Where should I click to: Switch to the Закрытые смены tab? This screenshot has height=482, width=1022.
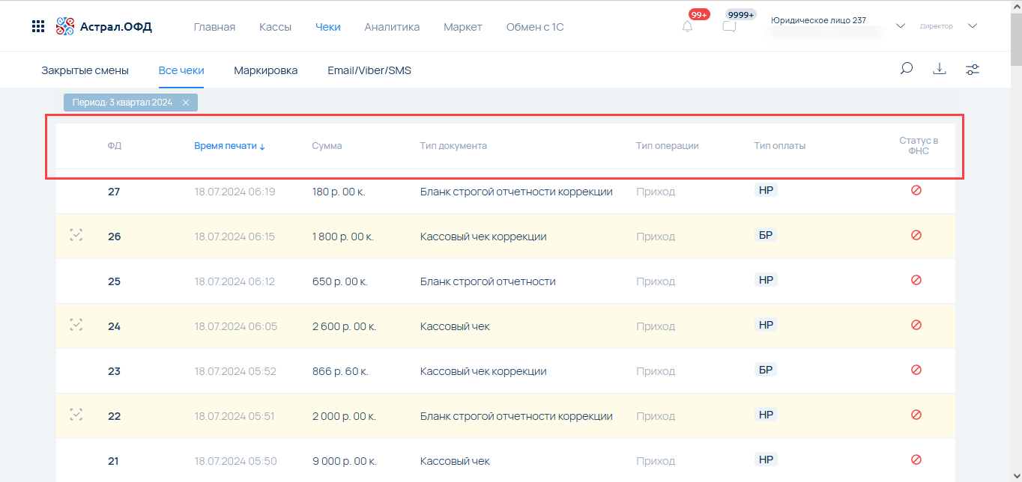(85, 70)
